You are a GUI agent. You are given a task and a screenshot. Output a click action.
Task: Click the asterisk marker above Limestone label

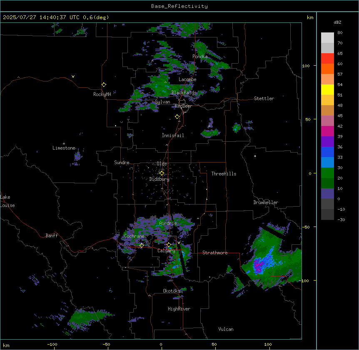[x=64, y=144]
